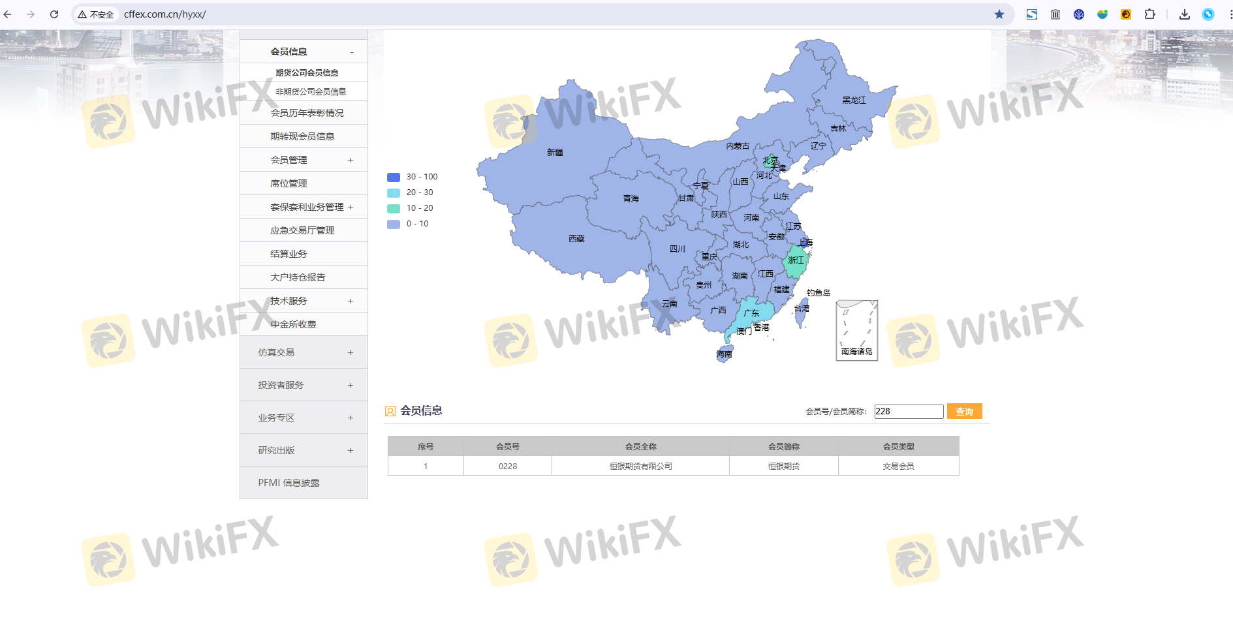Click the salad bowl extension icon
The image size is (1233, 644).
(x=1102, y=14)
